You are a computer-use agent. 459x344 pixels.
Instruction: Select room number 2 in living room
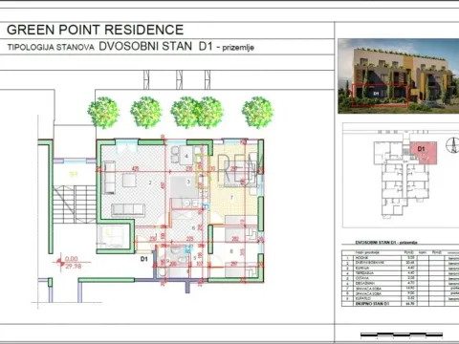[150, 183]
